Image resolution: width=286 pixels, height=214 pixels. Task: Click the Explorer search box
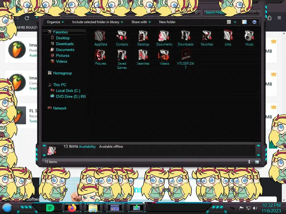[x=232, y=12]
